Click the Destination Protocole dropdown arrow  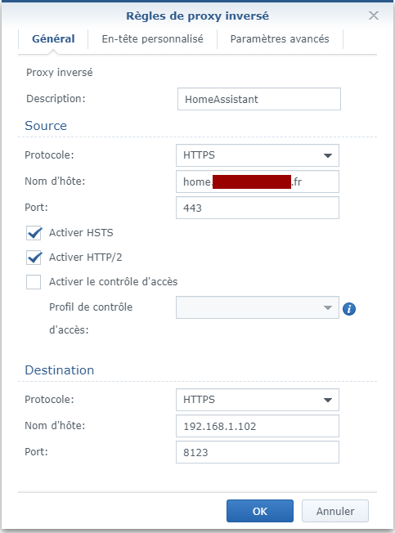click(328, 400)
